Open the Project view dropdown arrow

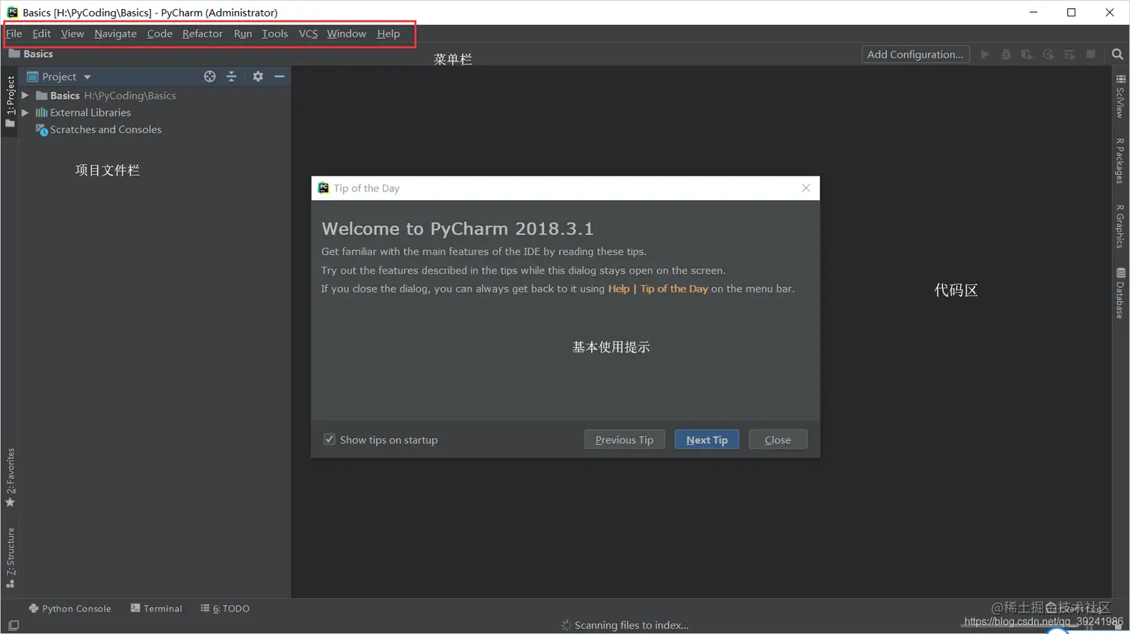87,77
